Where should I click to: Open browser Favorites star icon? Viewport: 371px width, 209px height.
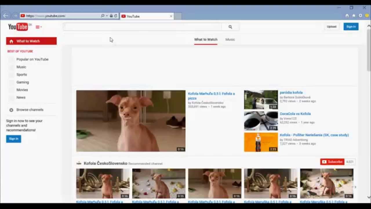(354, 16)
